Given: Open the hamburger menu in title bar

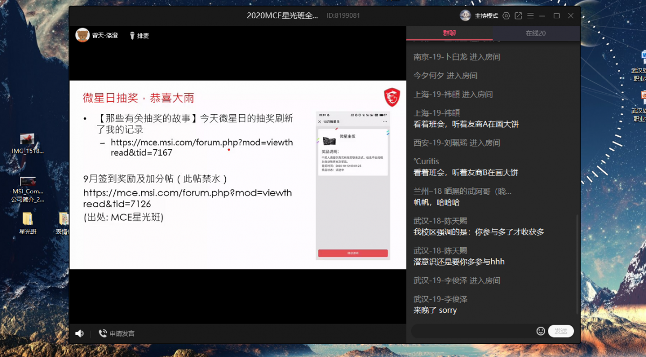Looking at the screenshot, I should [x=530, y=16].
